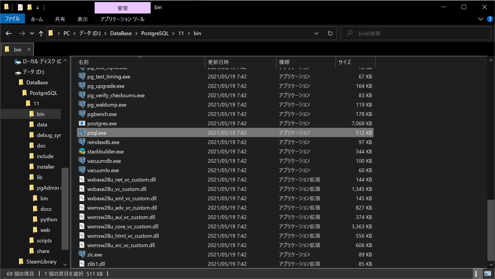495x279 pixels.
Task: Close the bin folder tab
Action: [x=29, y=49]
